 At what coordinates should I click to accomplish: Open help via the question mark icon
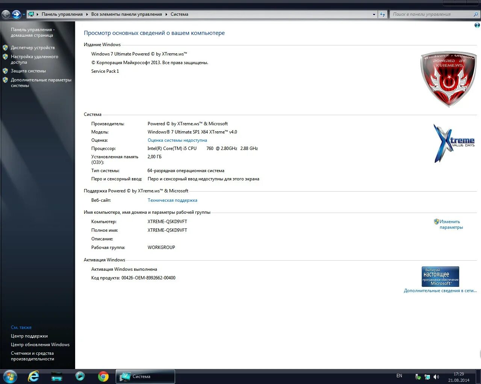[x=477, y=25]
